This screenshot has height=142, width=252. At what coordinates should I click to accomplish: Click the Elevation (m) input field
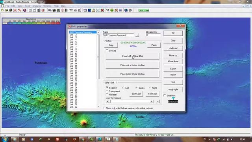[153, 35]
